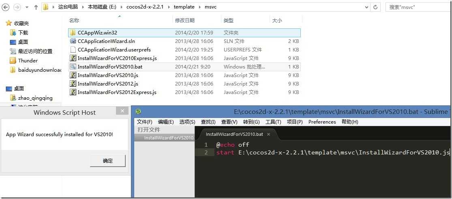Open 桌面 under favorites in sidebar
The height and width of the screenshot is (199, 452).
click(23, 42)
